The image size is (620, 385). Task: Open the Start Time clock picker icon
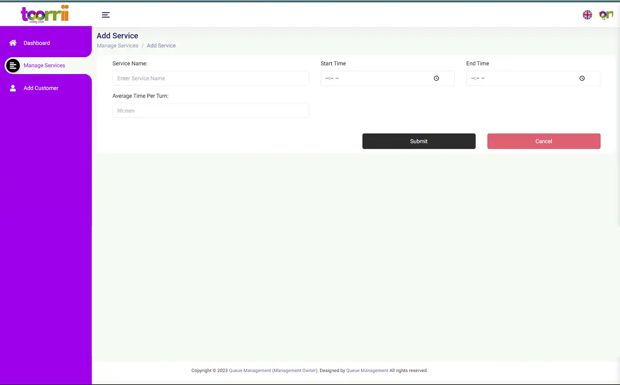click(436, 78)
